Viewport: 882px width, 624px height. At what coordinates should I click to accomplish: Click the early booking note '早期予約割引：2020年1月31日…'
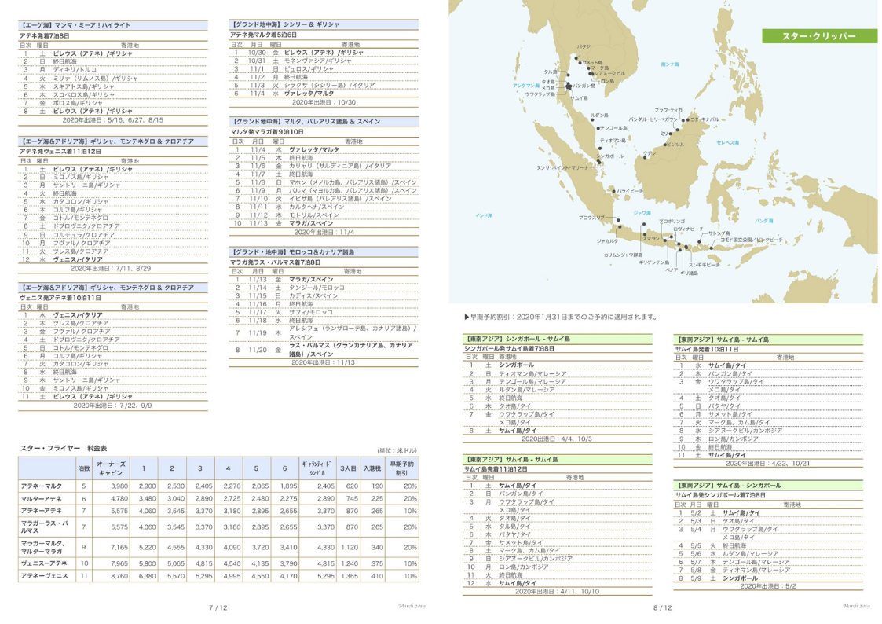(x=561, y=318)
